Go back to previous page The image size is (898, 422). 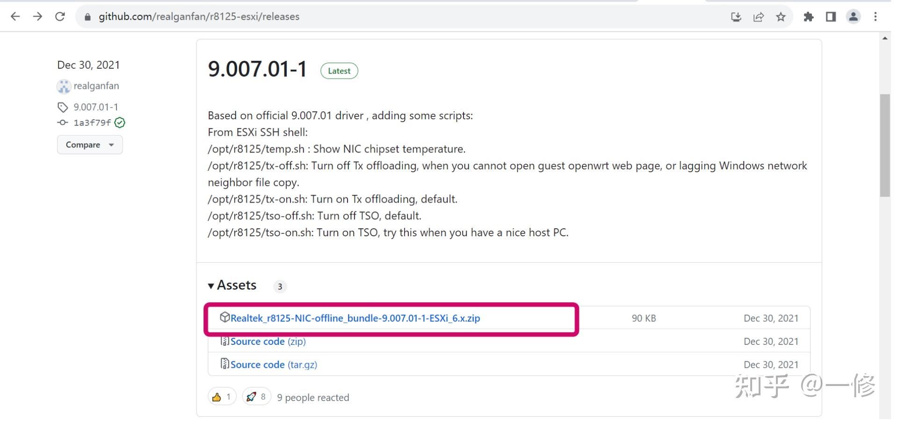pyautogui.click(x=15, y=17)
